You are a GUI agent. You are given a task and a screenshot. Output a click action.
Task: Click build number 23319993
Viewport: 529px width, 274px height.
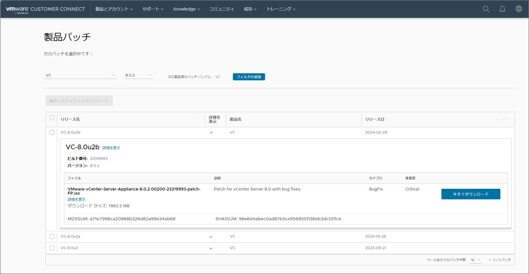point(99,158)
